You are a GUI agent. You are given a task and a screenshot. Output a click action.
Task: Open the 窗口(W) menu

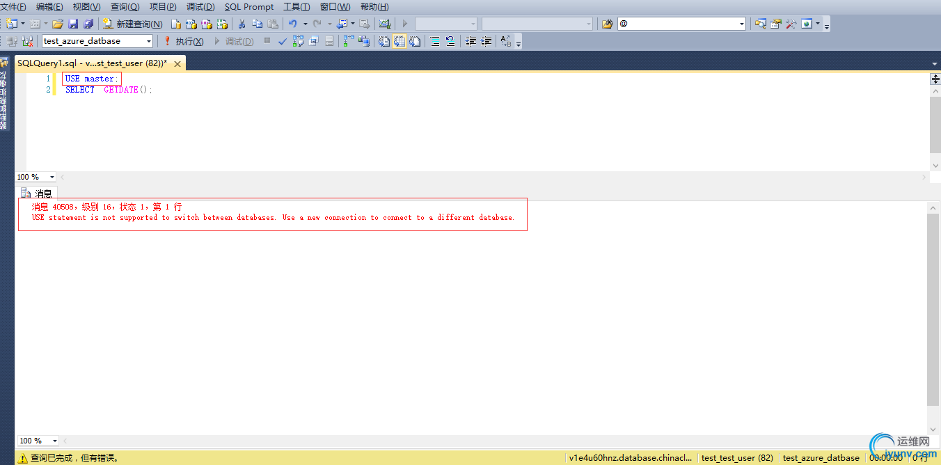click(335, 6)
